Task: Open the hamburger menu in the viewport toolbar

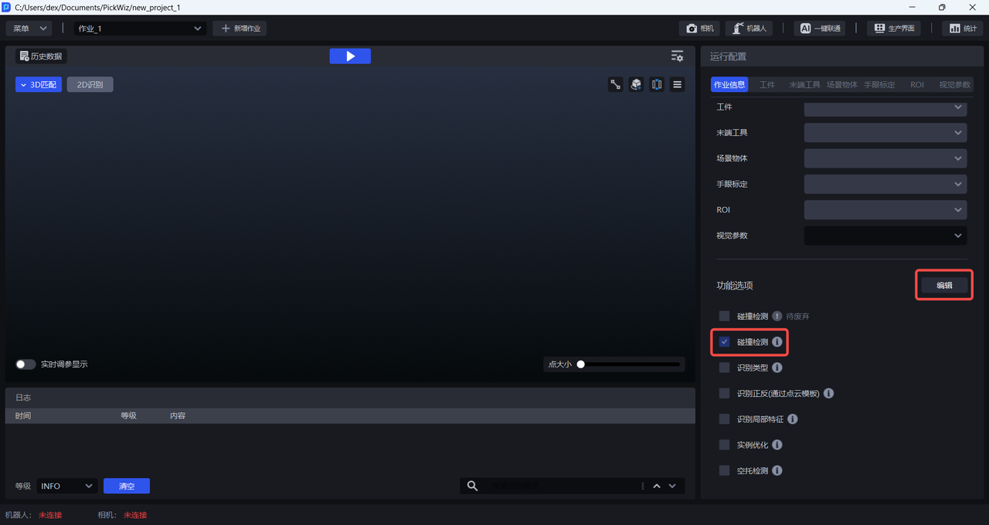Action: (x=678, y=85)
